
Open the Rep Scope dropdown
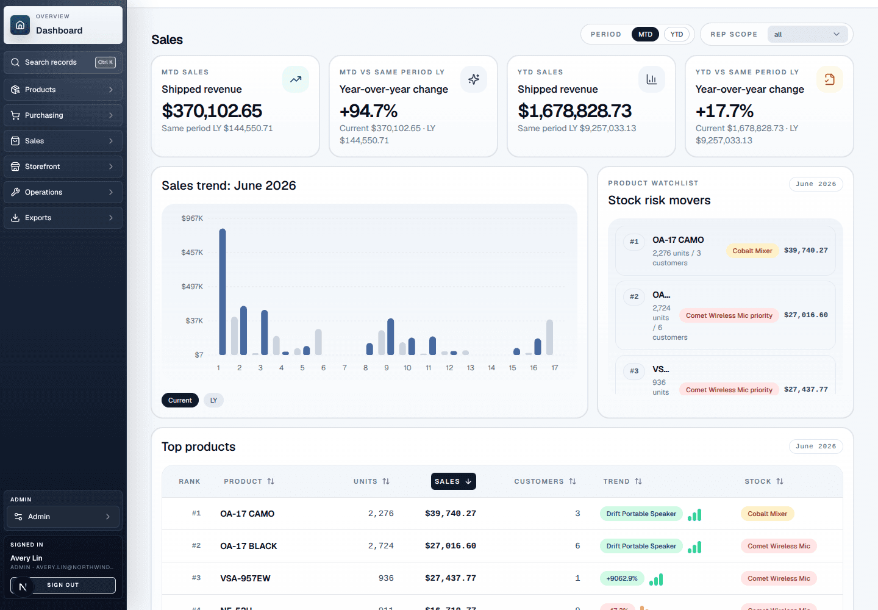click(x=807, y=34)
